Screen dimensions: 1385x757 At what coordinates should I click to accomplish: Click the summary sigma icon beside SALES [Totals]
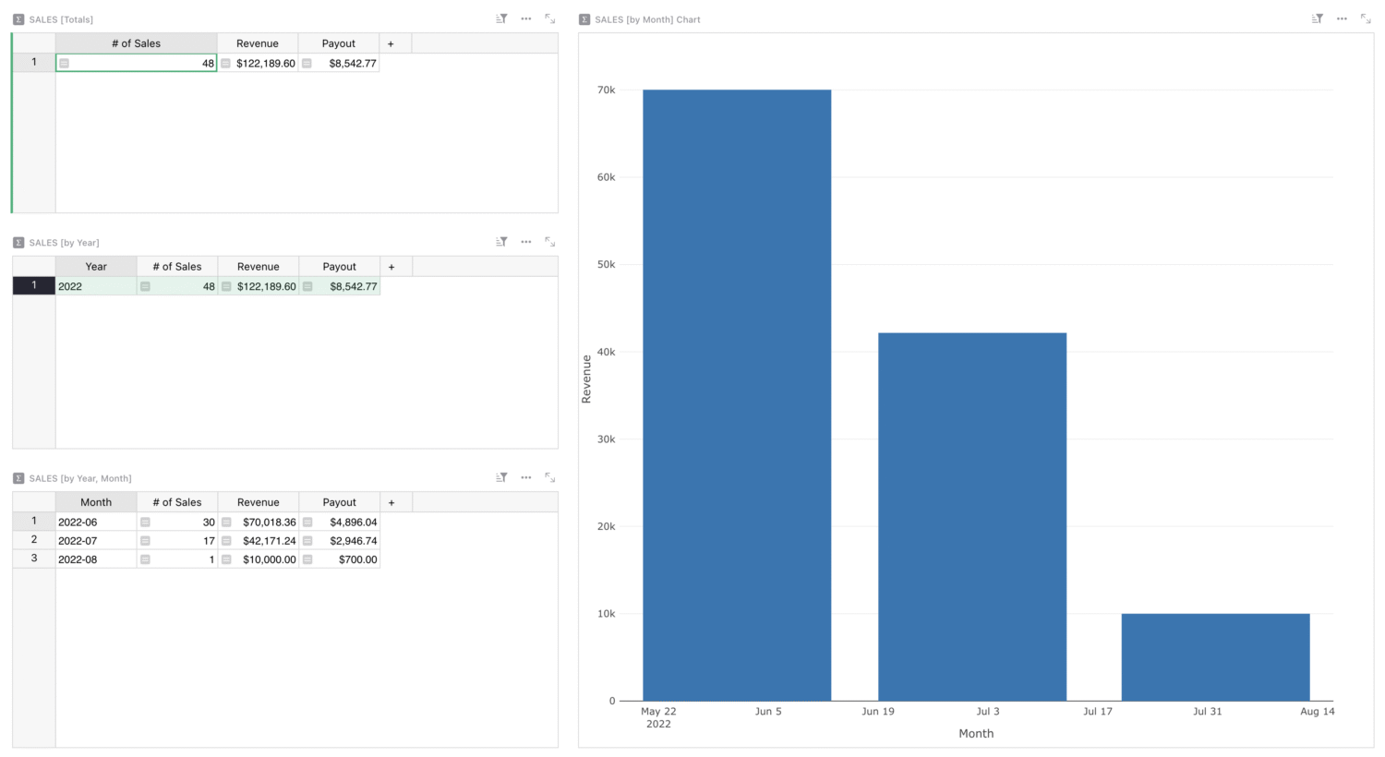point(18,19)
